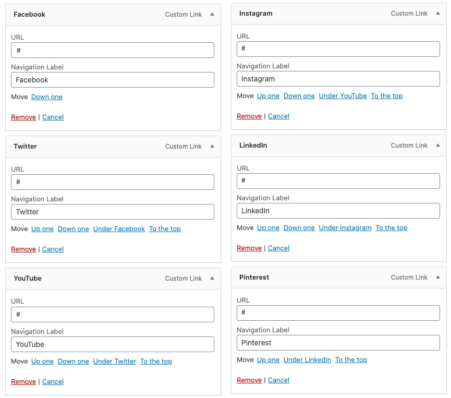Move LinkedIn under Instagram
Screen dimensions: 451x398
[x=345, y=227]
